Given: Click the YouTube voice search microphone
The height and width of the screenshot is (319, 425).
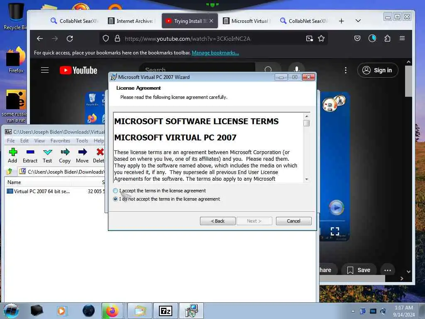Looking at the screenshot, I should click(x=296, y=70).
